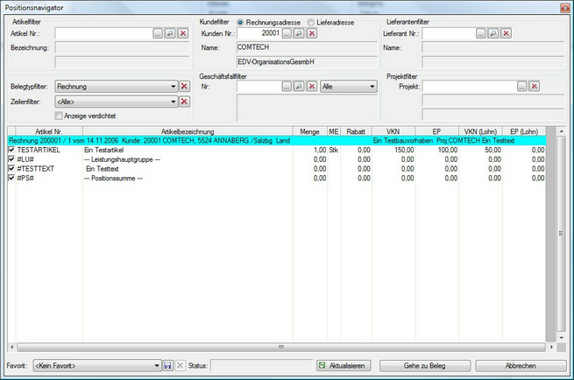The height and width of the screenshot is (380, 574).
Task: Enable Anzeige verdichtet checkbox
Action: coord(59,116)
